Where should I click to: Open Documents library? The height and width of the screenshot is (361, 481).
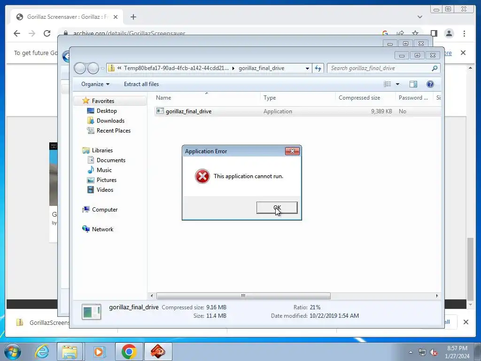click(x=111, y=160)
